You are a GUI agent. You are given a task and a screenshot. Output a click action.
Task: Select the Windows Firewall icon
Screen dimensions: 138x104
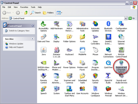click(108, 89)
